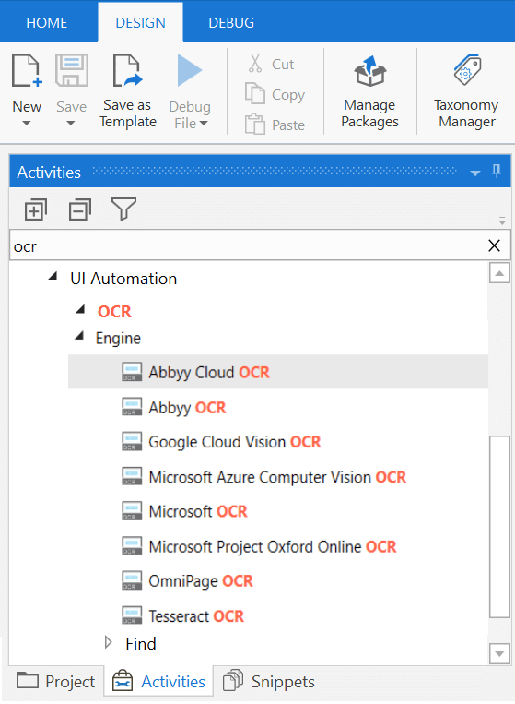This screenshot has height=704, width=515.
Task: Select the Microsoft OCR label
Action: 198,511
